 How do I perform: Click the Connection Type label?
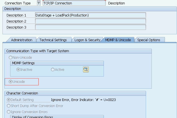[18, 3]
